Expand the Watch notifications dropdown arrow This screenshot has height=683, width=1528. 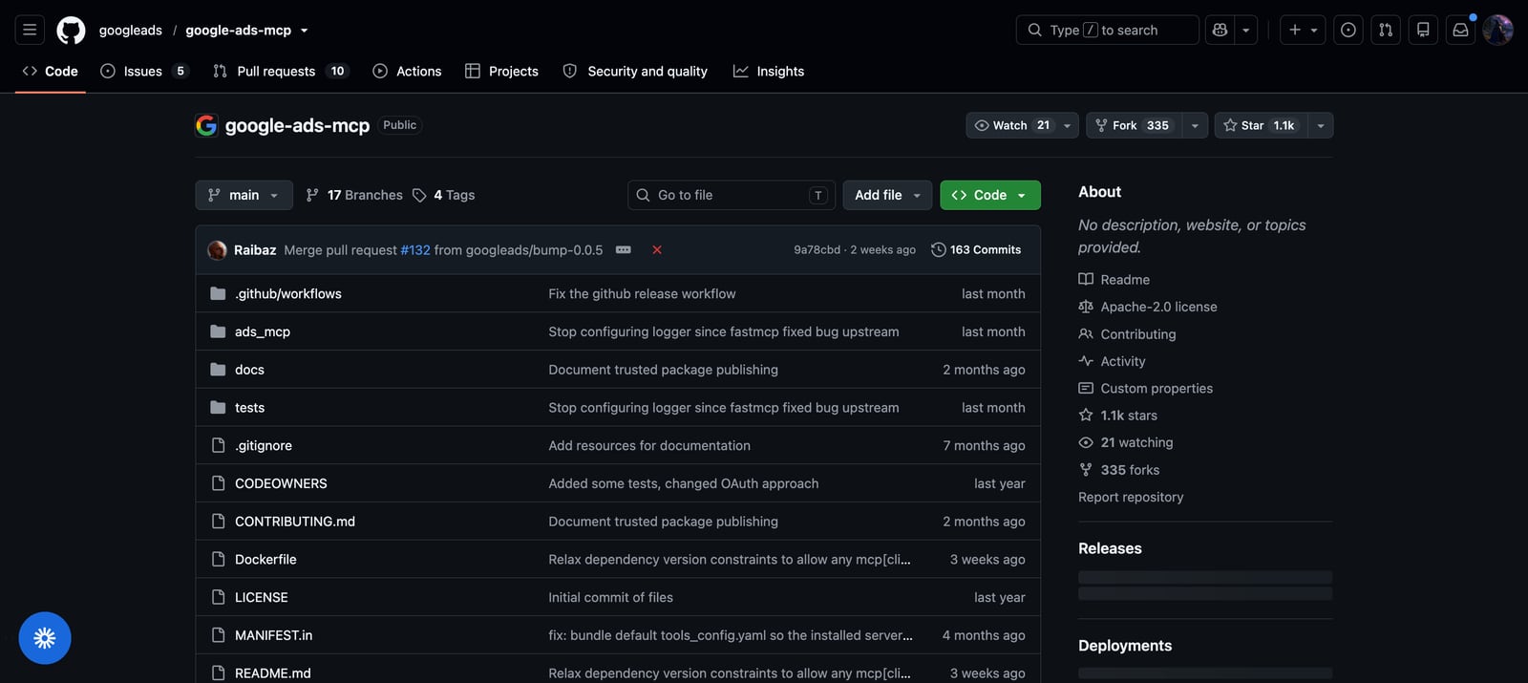1068,125
